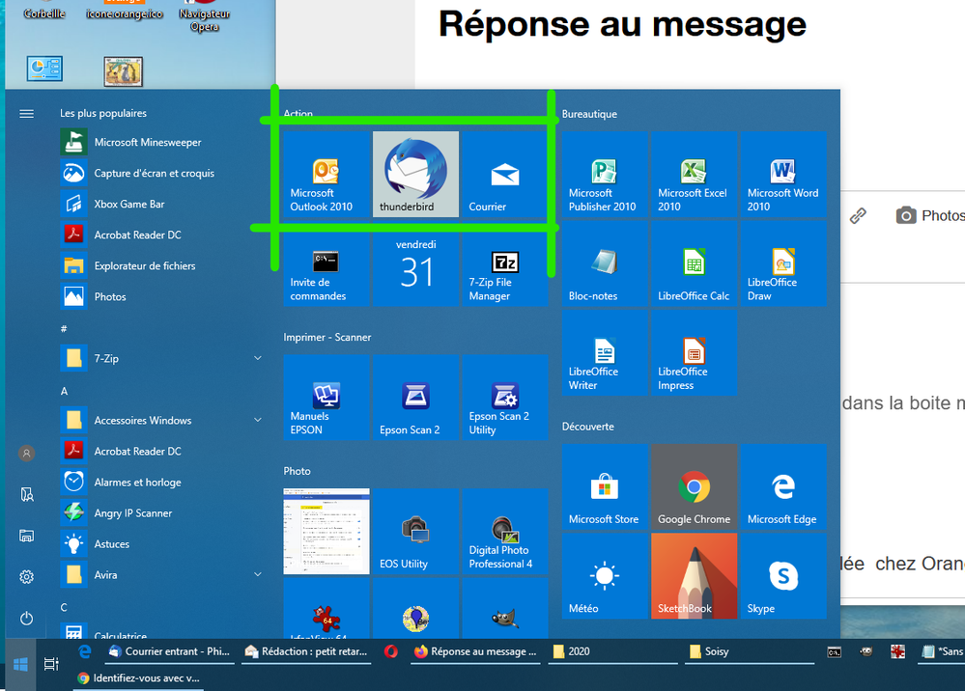The height and width of the screenshot is (691, 965).
Task: Launch EOS Utility tile
Action: pyautogui.click(x=415, y=531)
